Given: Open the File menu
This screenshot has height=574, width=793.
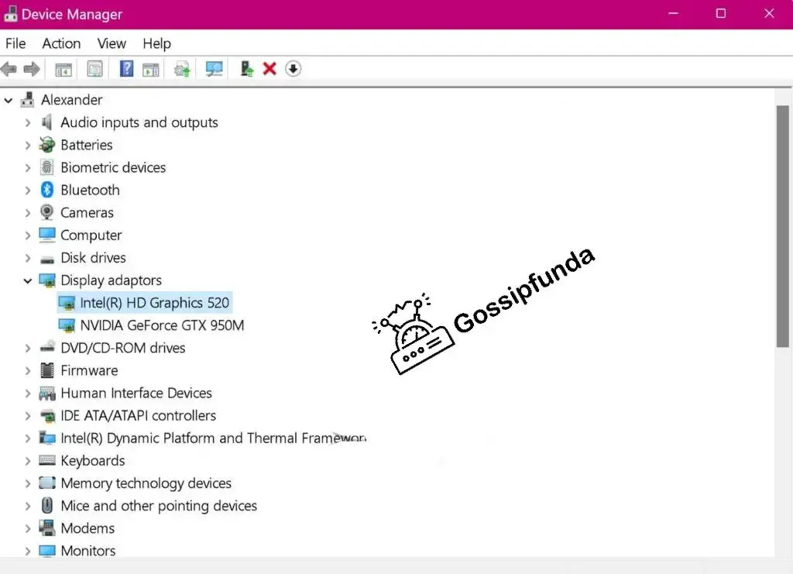Looking at the screenshot, I should tap(15, 43).
